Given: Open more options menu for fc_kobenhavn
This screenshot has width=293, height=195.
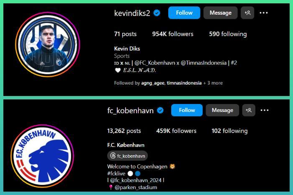Looking at the screenshot, I should pyautogui.click(x=265, y=110).
